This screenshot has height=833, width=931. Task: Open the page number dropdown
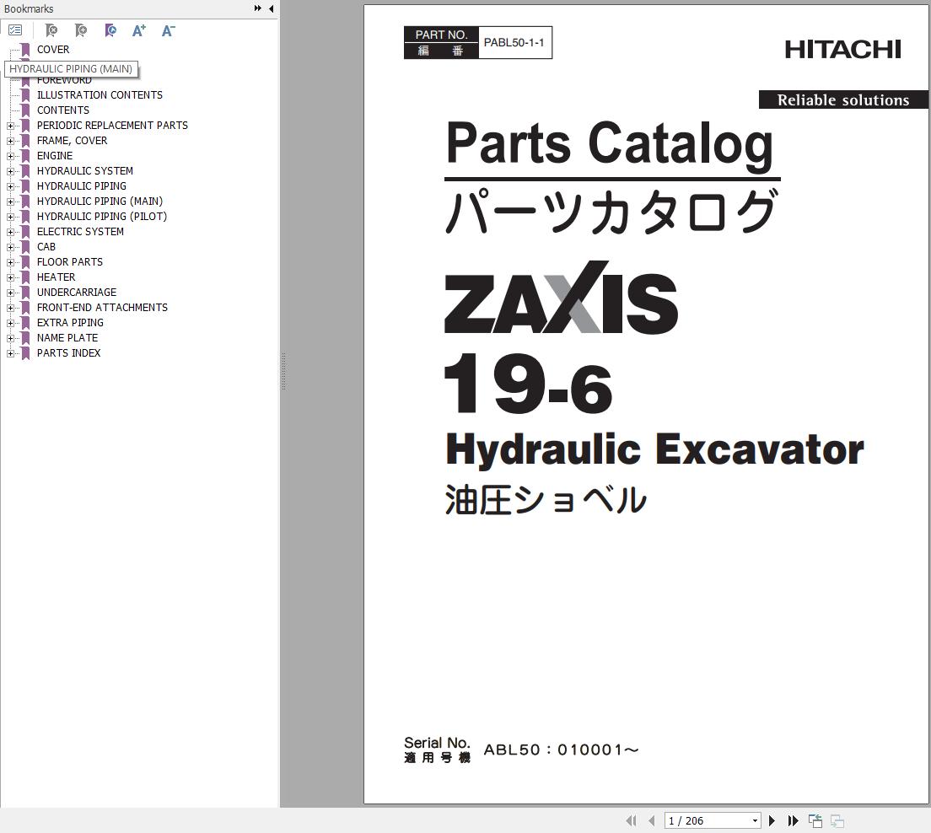pos(755,820)
